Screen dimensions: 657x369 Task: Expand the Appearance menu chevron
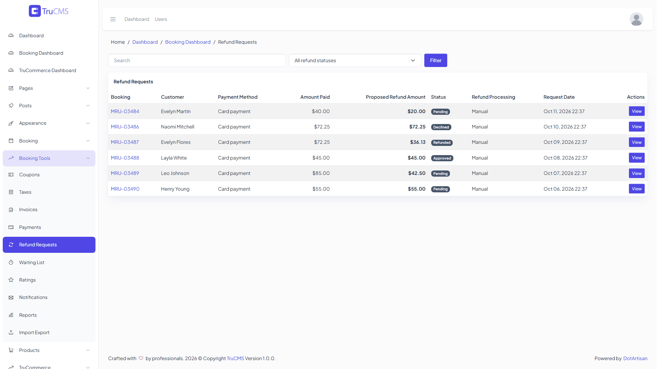click(88, 123)
